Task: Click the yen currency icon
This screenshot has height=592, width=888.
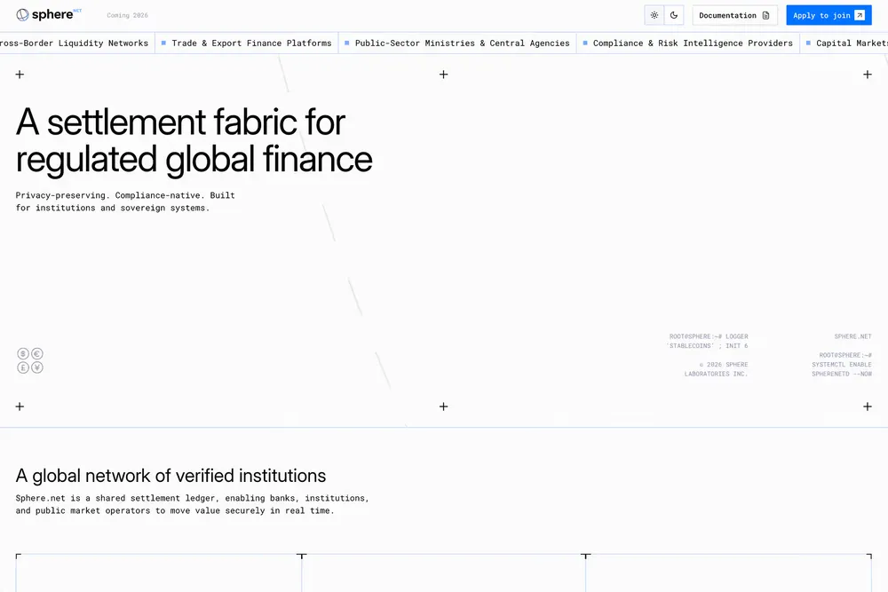Action: pos(36,367)
